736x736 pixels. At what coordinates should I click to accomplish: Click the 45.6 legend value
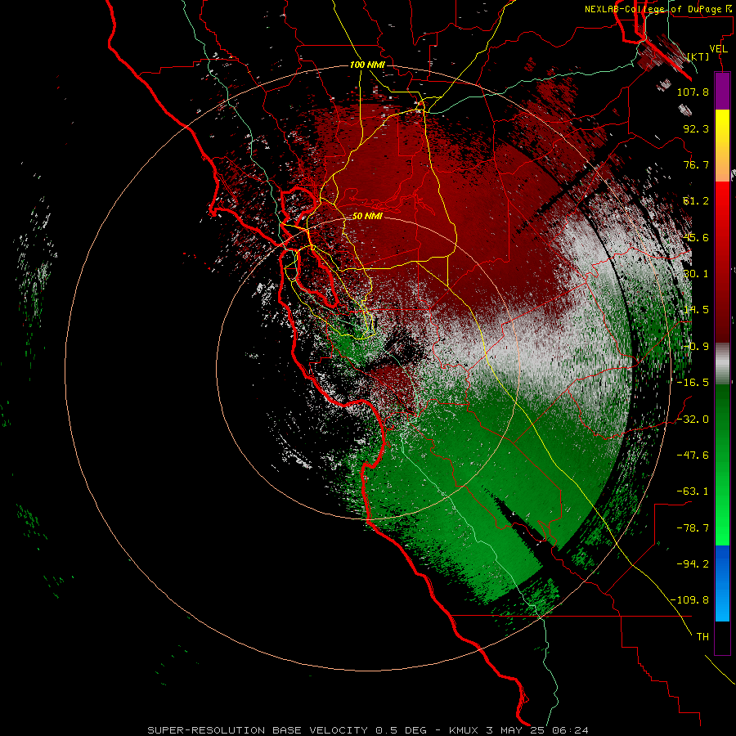pyautogui.click(x=696, y=237)
